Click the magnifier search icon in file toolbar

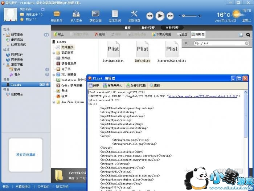(x=248, y=35)
